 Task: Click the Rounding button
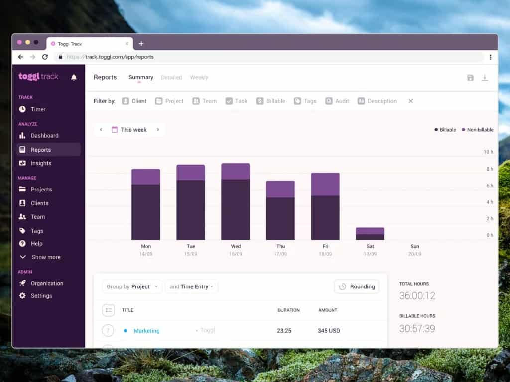tap(356, 286)
